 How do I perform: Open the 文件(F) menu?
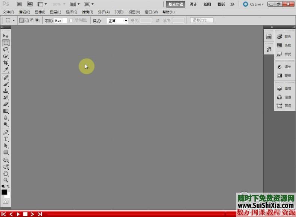pyautogui.click(x=8, y=12)
